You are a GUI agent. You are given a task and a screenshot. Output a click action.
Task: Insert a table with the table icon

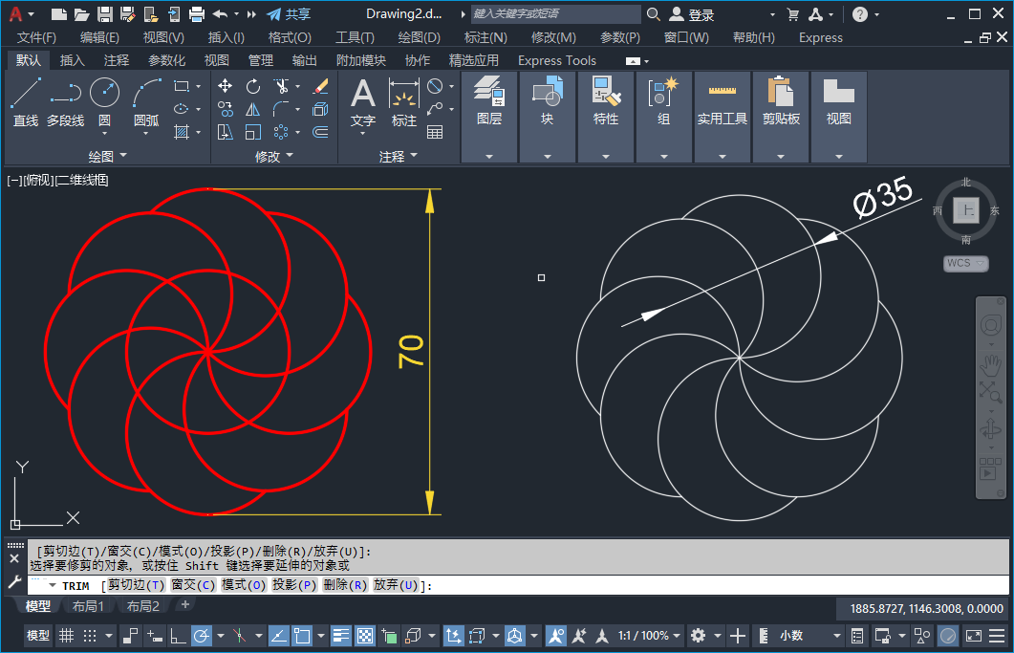pos(435,132)
